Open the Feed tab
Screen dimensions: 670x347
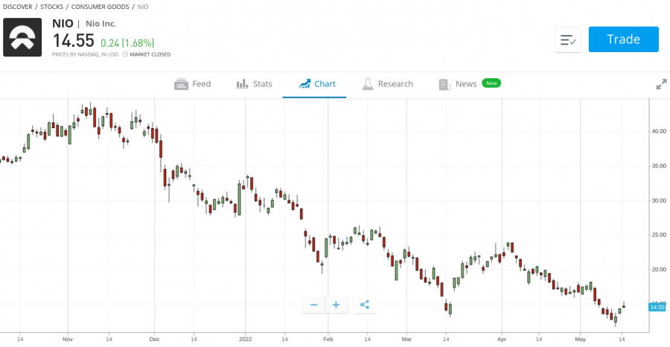192,84
